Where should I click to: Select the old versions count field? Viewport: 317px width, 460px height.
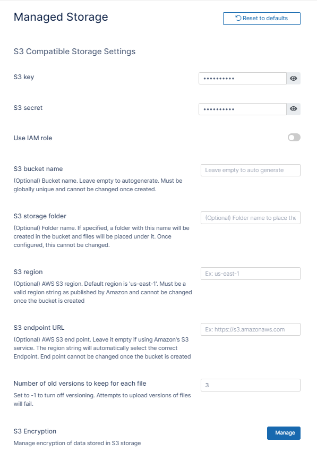(251, 385)
